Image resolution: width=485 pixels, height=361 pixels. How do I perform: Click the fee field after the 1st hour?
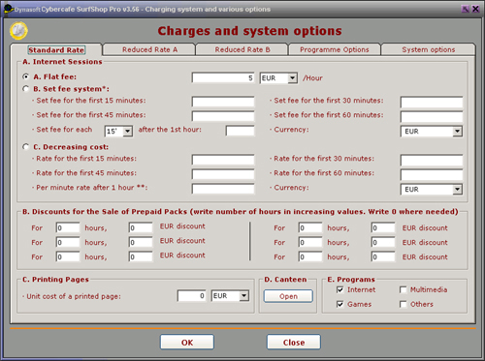click(241, 131)
